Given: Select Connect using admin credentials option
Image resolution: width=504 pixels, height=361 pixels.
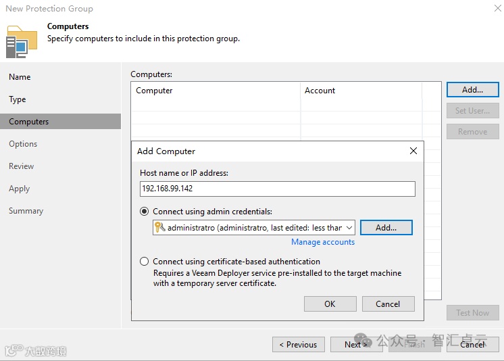Looking at the screenshot, I should coord(145,212).
